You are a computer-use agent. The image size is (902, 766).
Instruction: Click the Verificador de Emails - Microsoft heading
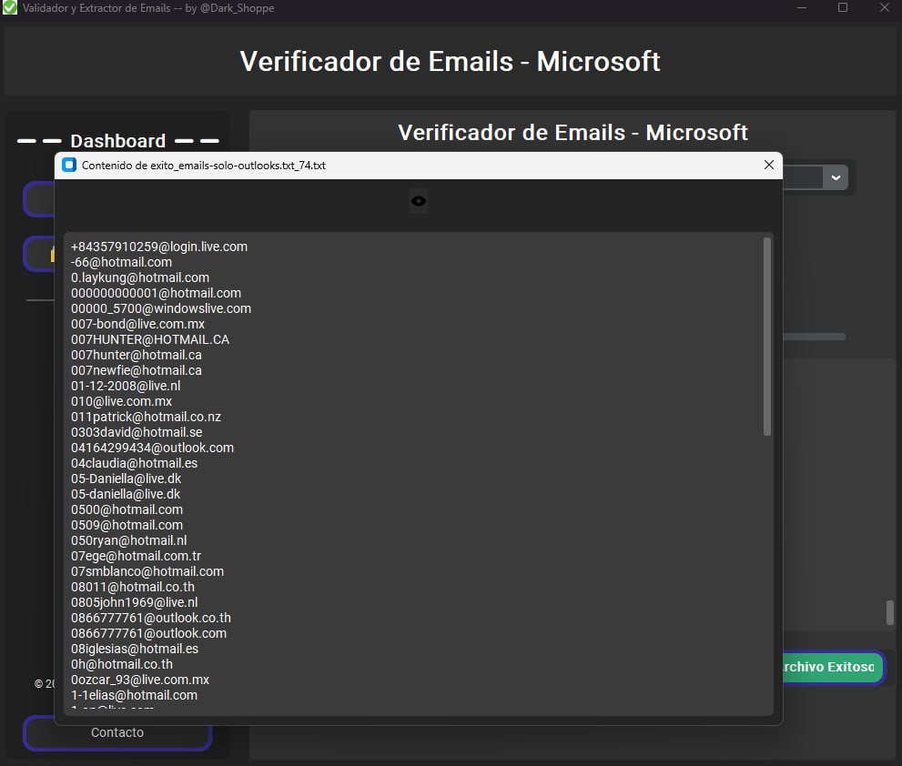[x=450, y=62]
